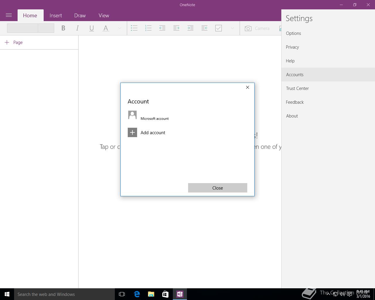
Task: Open the font size box
Action: (46, 28)
